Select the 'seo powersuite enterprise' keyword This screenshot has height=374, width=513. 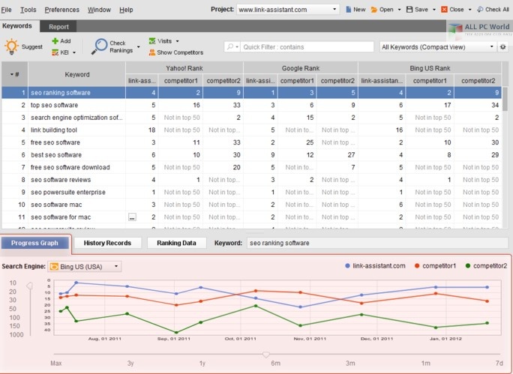68,192
